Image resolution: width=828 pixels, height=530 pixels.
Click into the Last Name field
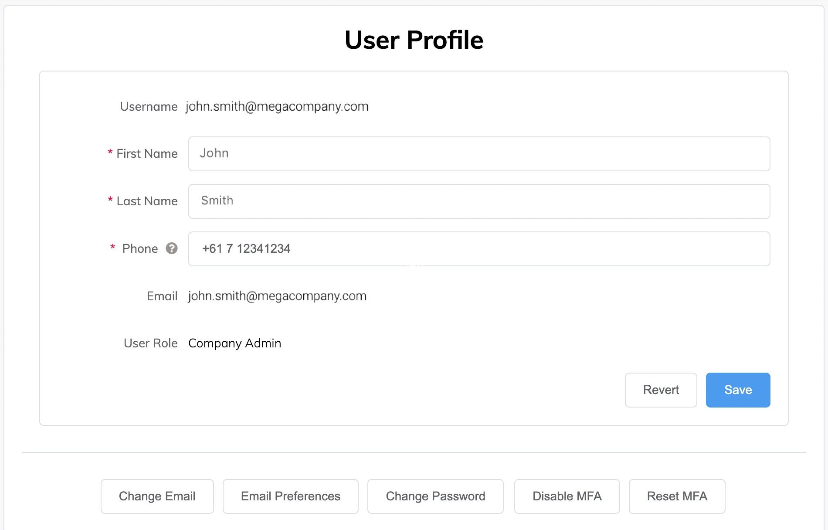coord(478,201)
